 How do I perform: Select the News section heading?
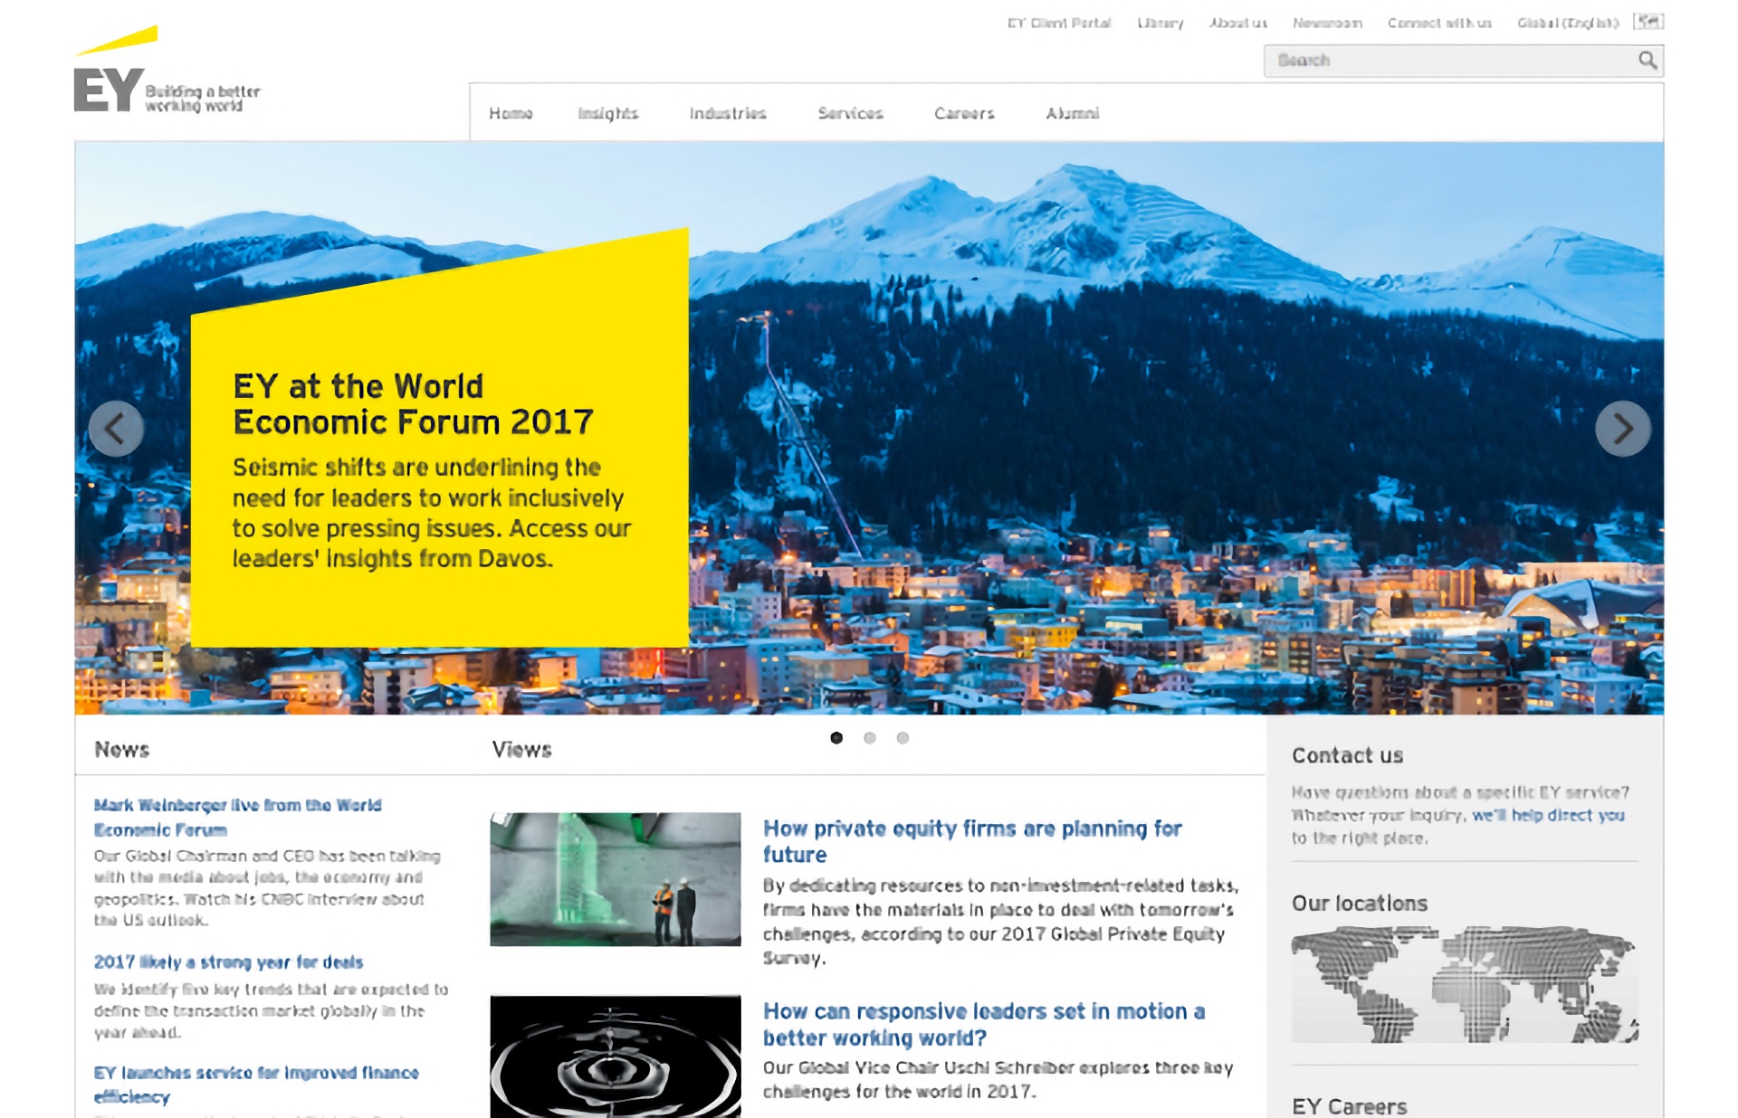tap(122, 749)
